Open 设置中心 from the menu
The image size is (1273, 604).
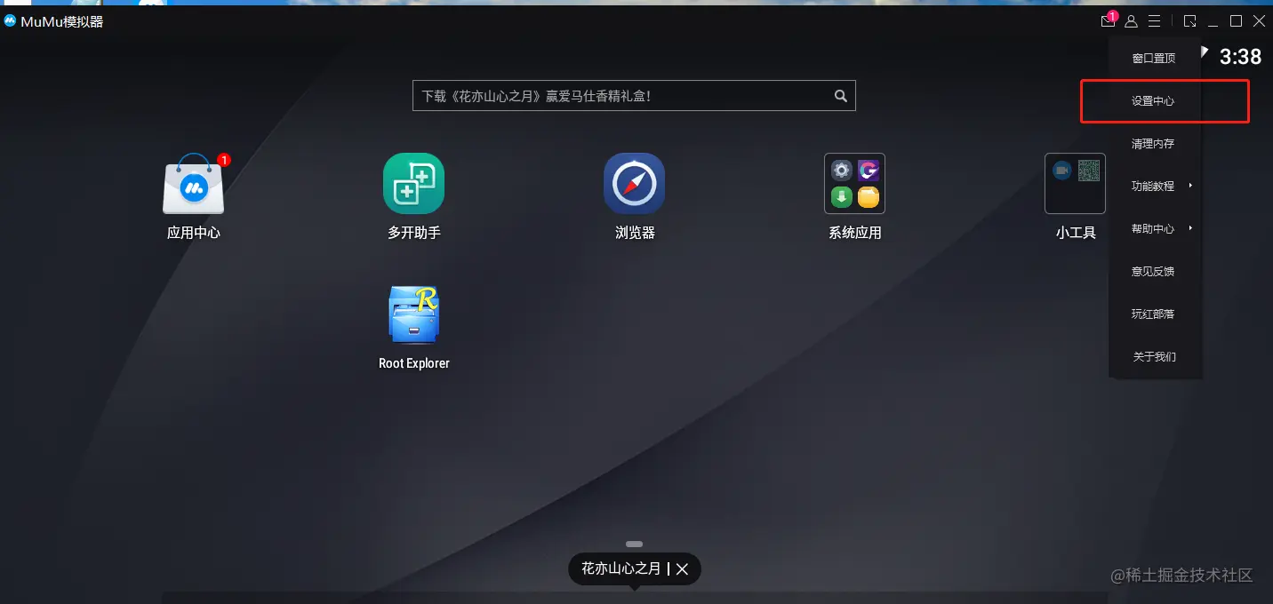pyautogui.click(x=1154, y=100)
